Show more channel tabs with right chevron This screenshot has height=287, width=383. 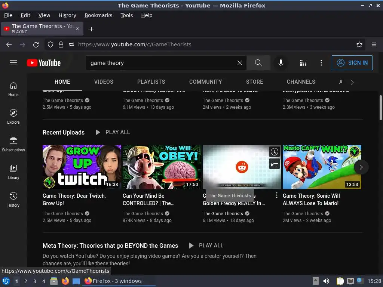pos(352,82)
